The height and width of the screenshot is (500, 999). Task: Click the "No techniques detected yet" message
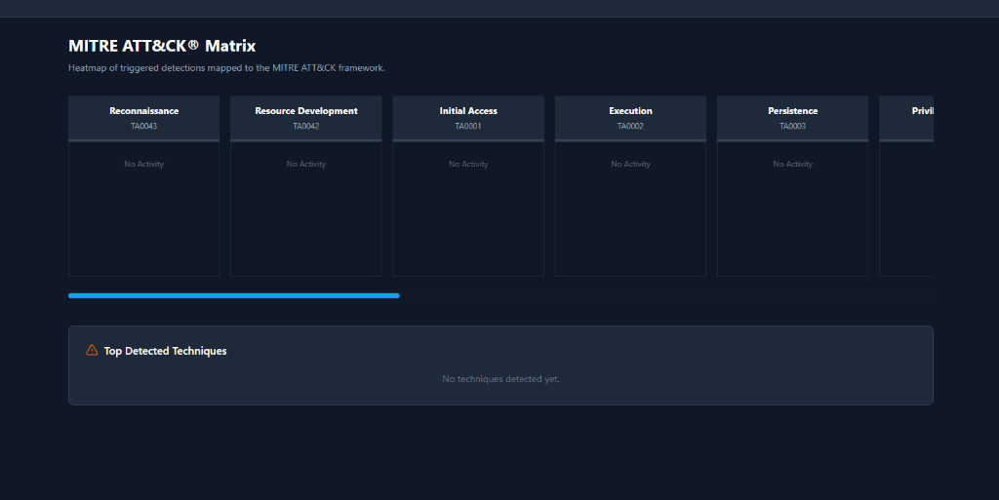[500, 379]
